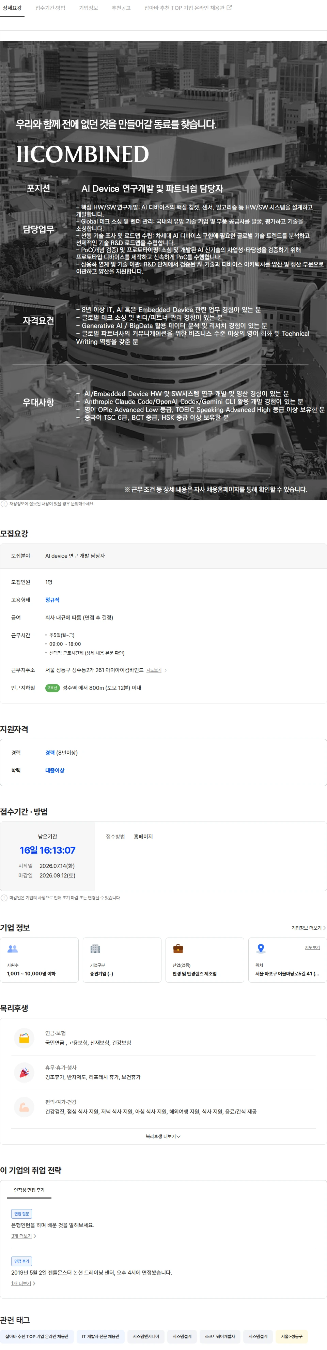Expand 복리후생 더보기
The image size is (327, 1350).
pos(163,1136)
